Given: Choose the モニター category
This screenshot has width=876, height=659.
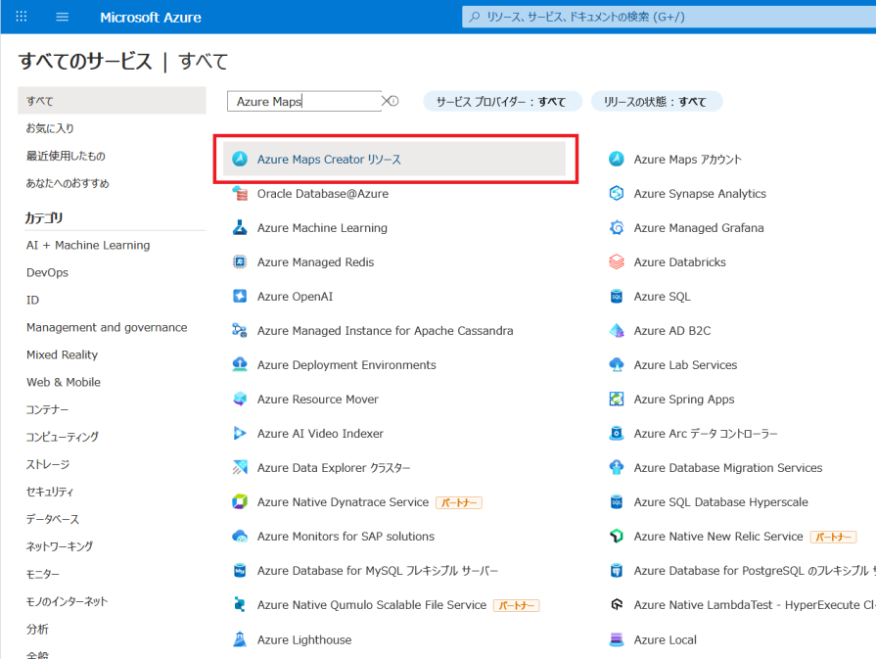Looking at the screenshot, I should tap(42, 574).
